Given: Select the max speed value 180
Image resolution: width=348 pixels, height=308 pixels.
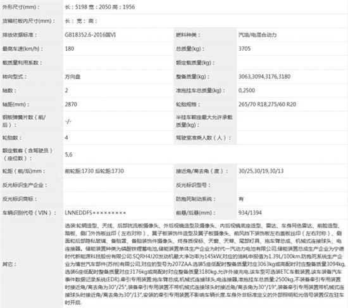Looking at the screenshot, I should pos(70,49).
